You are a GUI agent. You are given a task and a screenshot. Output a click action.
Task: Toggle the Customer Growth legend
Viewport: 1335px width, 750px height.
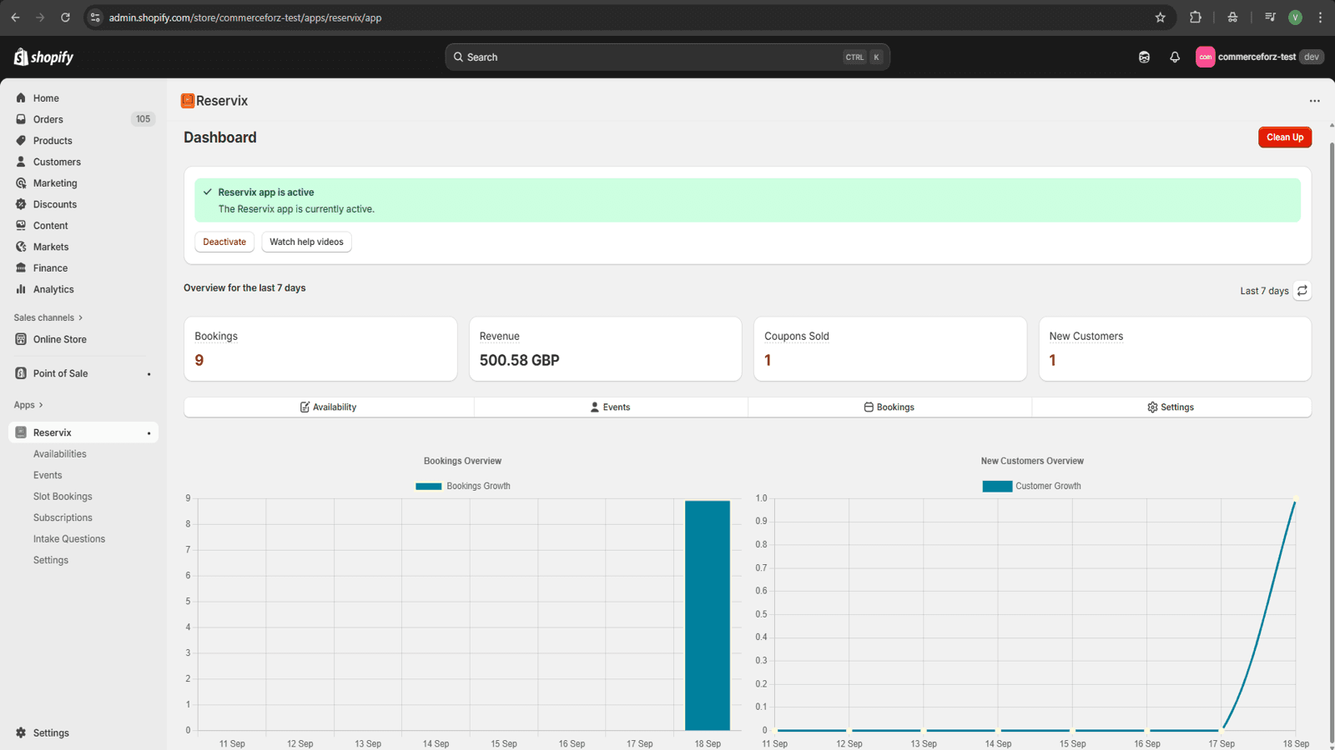1031,486
